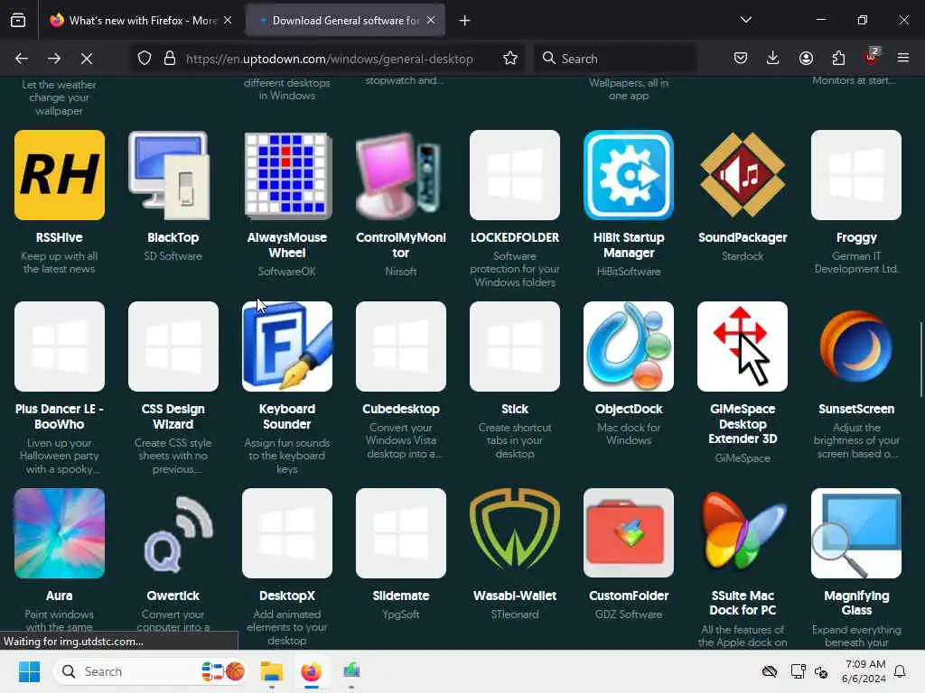Open the SunsetScreen moon icon
The width and height of the screenshot is (925, 693).
856,346
